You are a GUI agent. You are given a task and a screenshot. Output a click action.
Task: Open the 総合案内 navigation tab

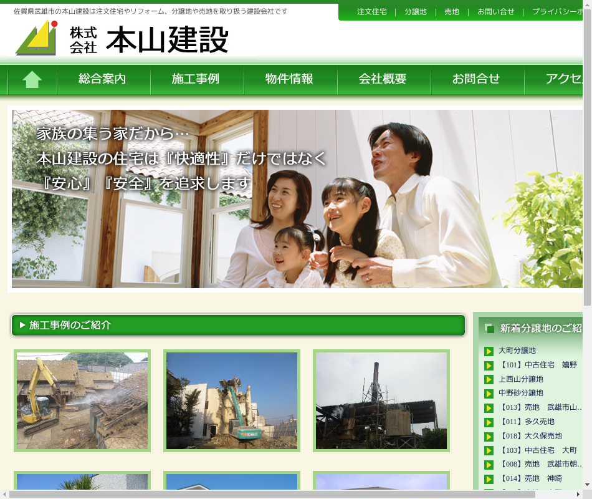[103, 79]
